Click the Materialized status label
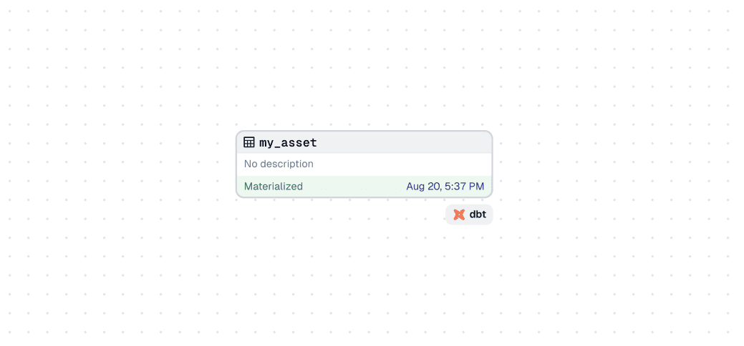This screenshot has height=346, width=744. pos(274,187)
